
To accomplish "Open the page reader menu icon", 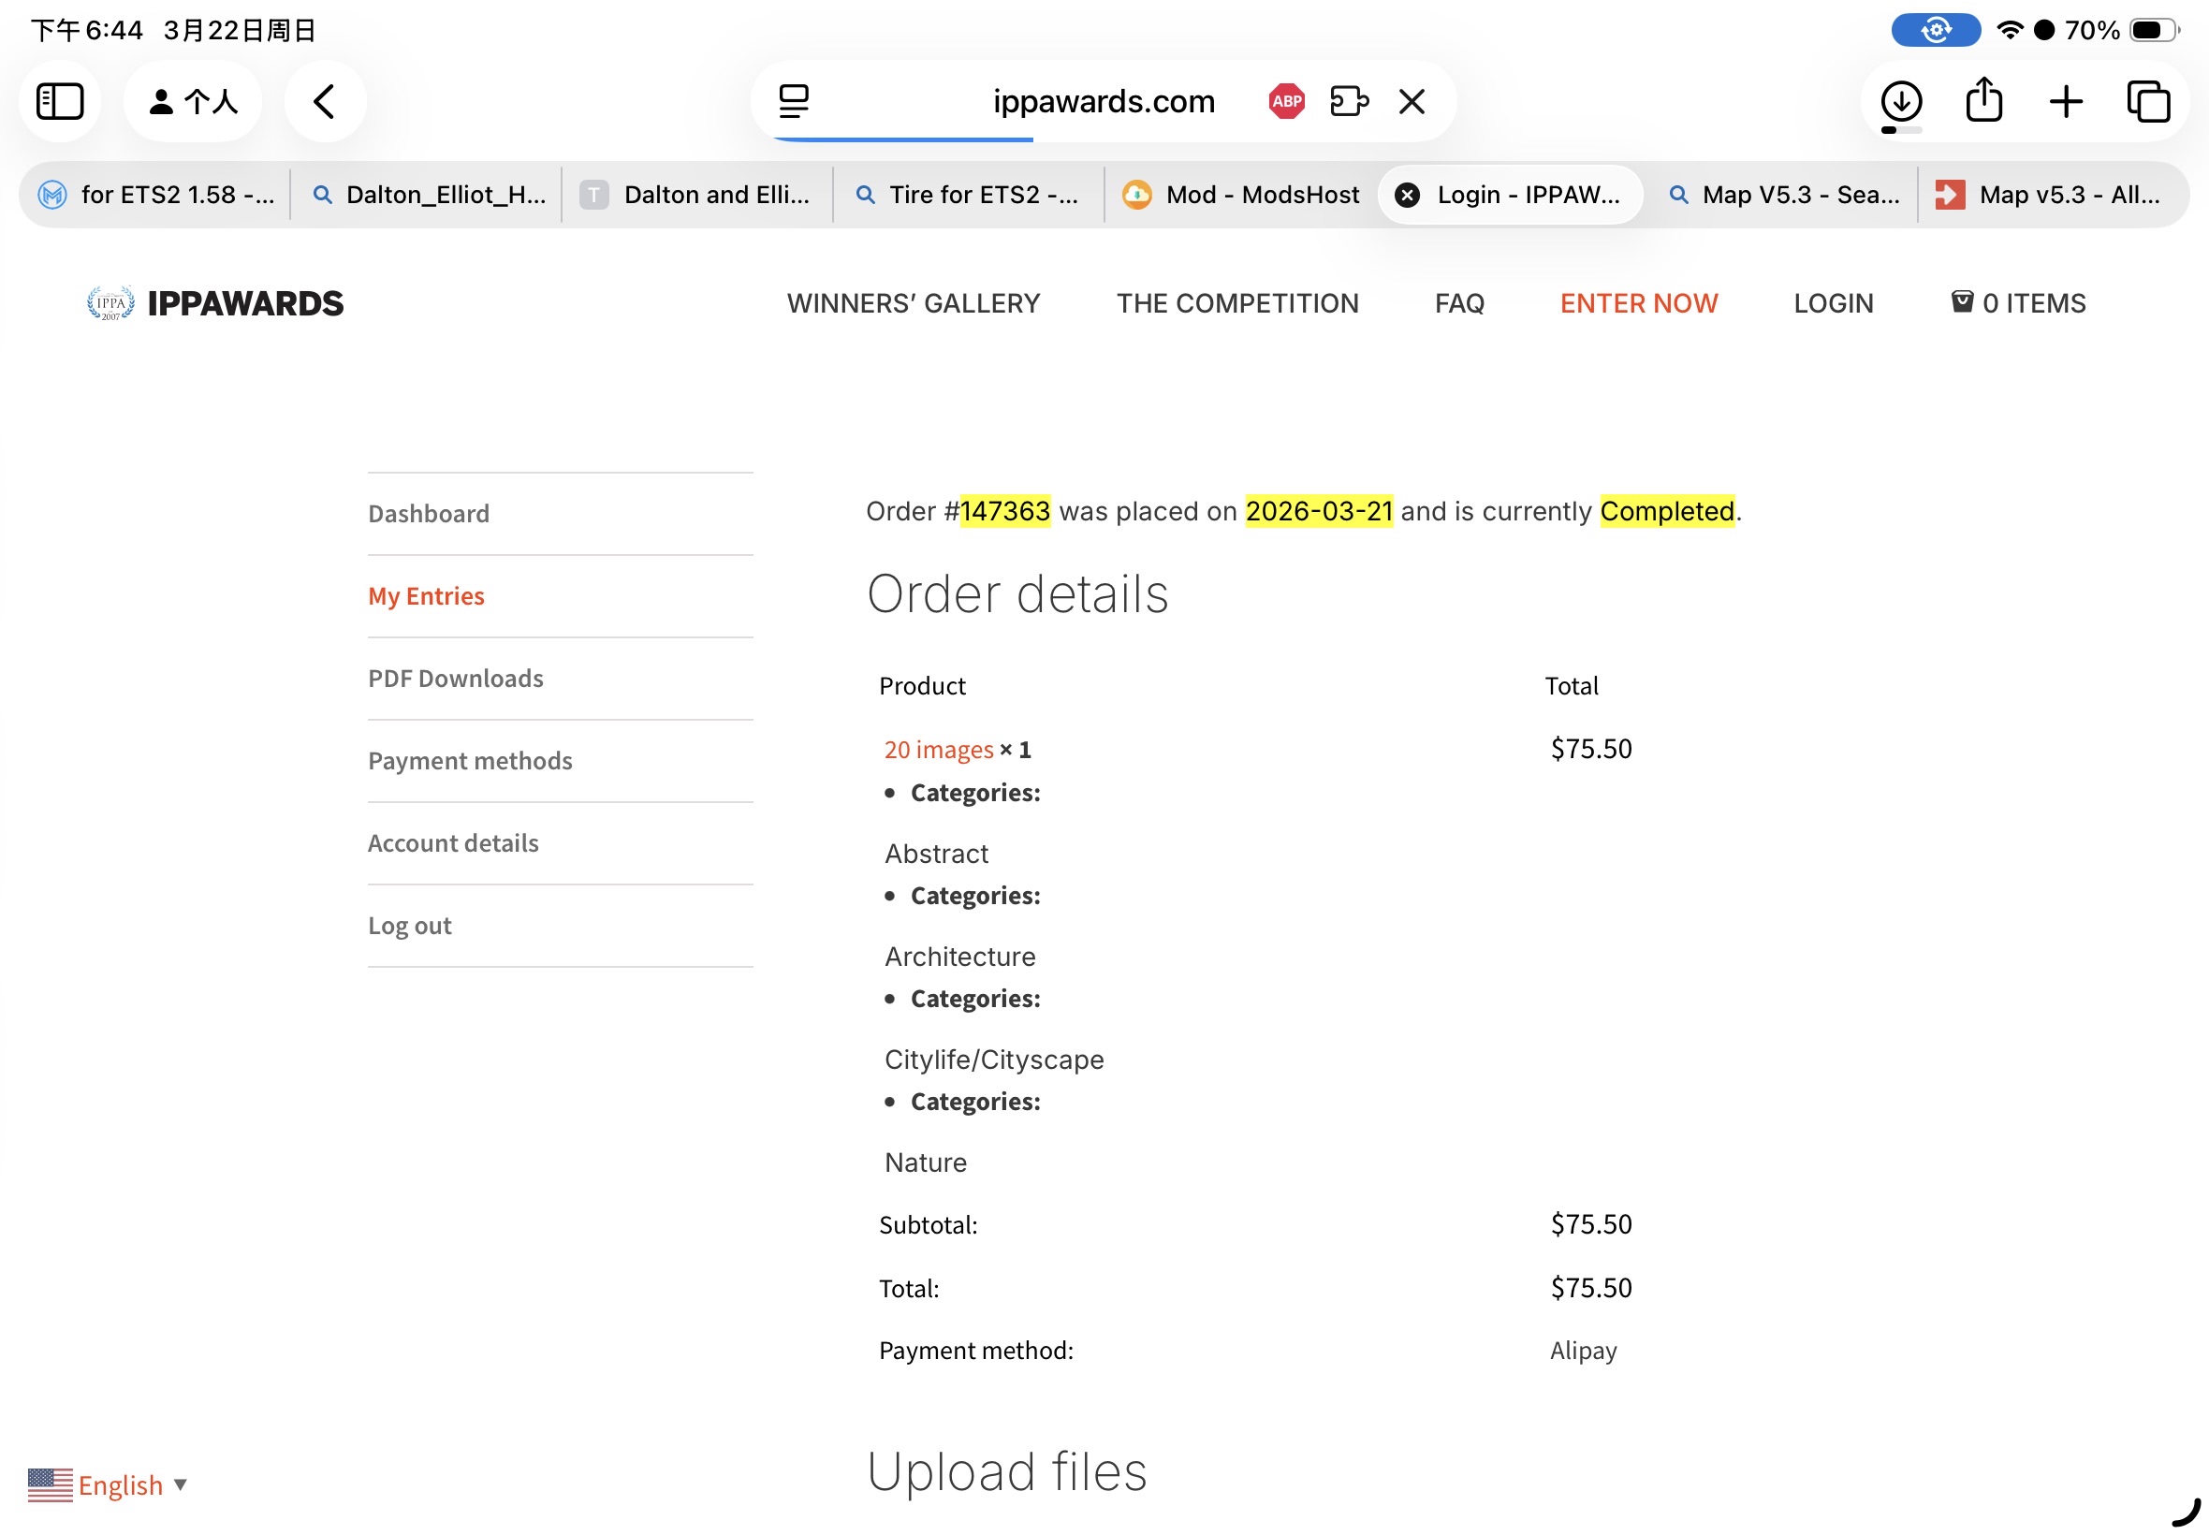I will click(x=794, y=101).
